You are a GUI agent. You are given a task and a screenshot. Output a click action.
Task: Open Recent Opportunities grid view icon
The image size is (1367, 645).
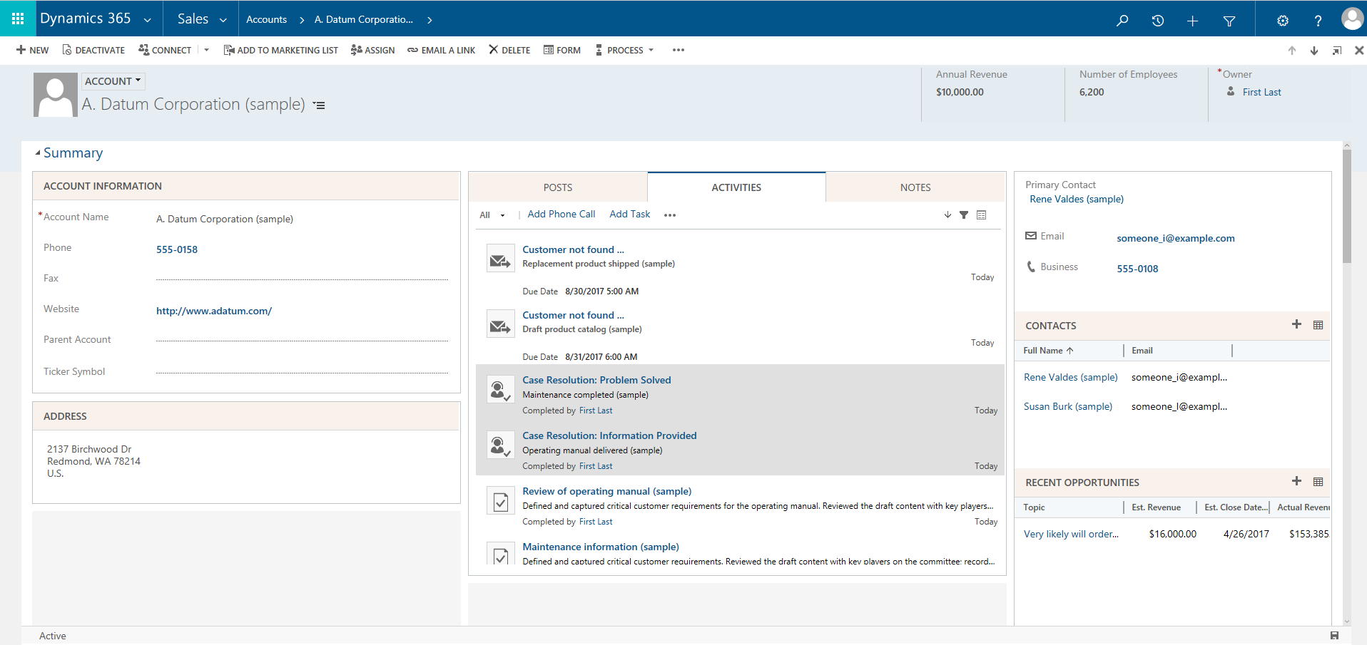tap(1318, 482)
